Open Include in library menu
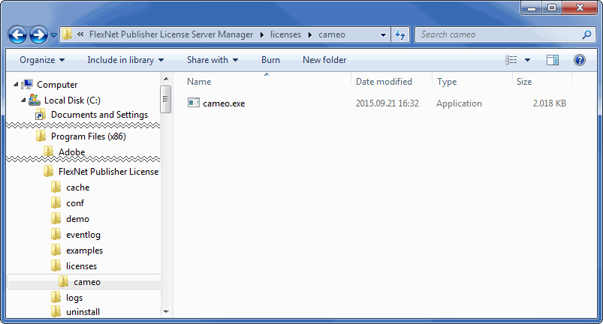 click(x=125, y=60)
